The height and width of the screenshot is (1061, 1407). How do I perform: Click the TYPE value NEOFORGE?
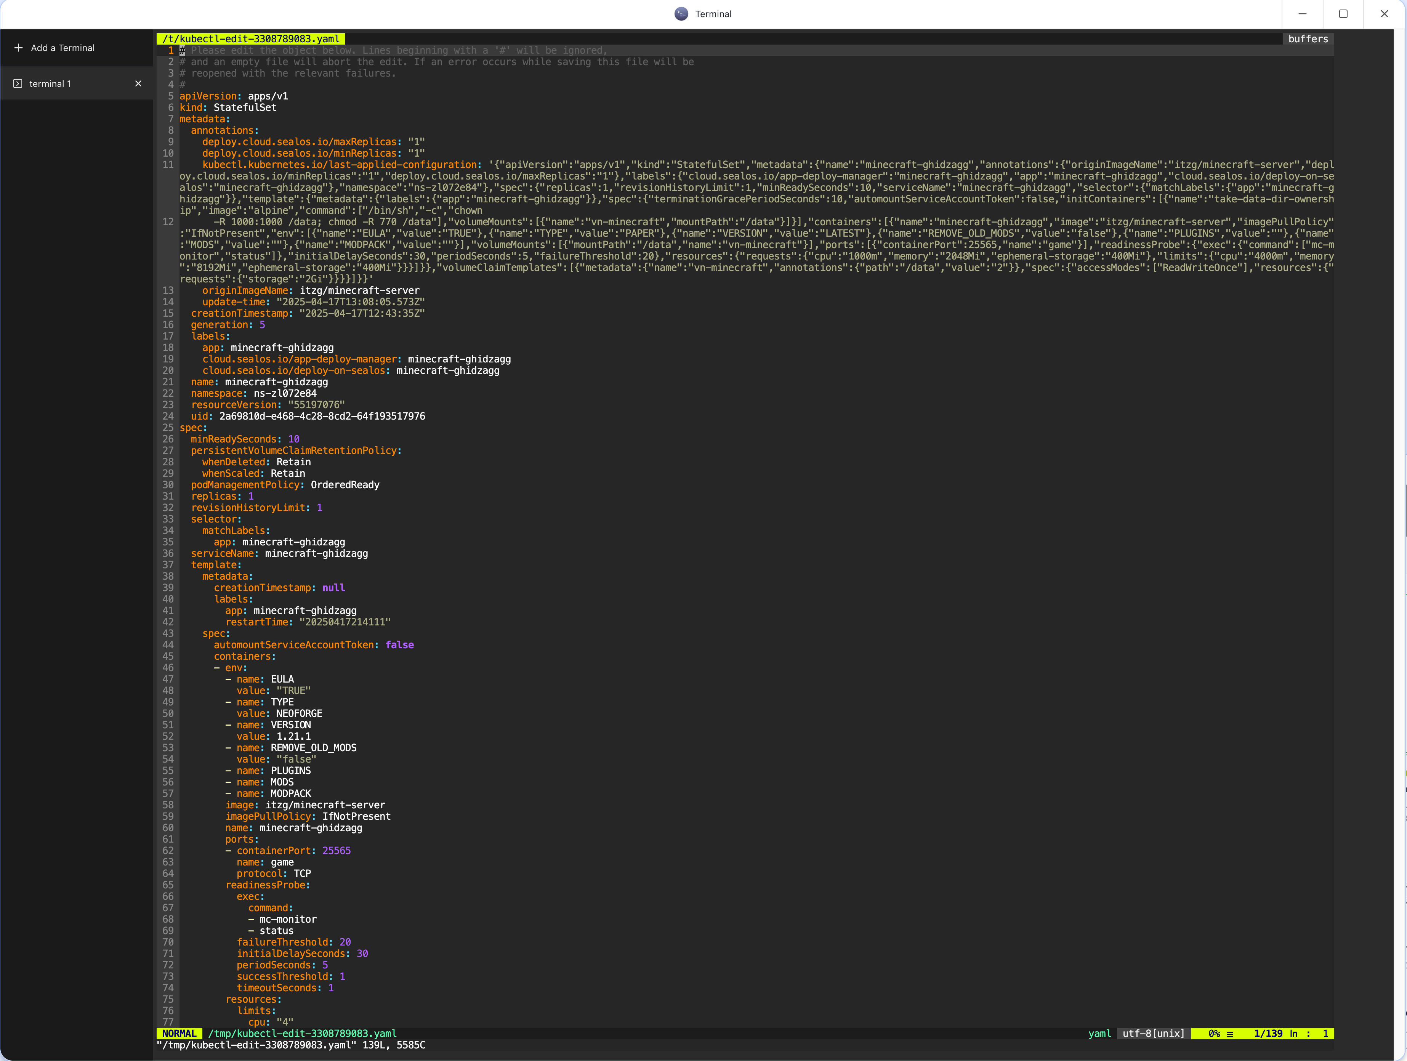pyautogui.click(x=299, y=713)
